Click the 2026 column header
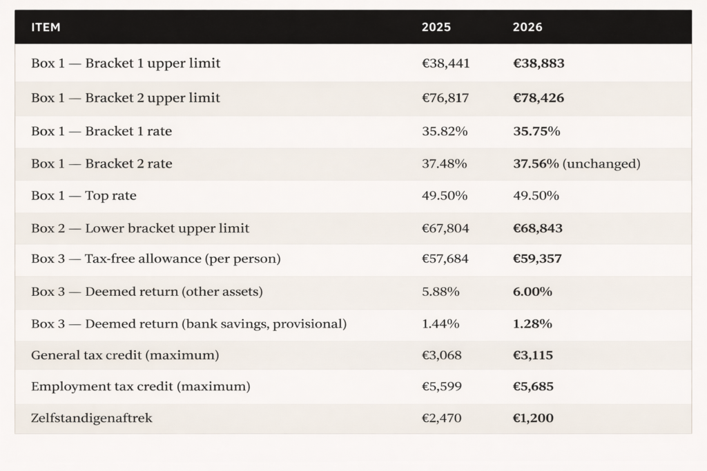Viewport: 707px width, 471px height. [x=527, y=28]
